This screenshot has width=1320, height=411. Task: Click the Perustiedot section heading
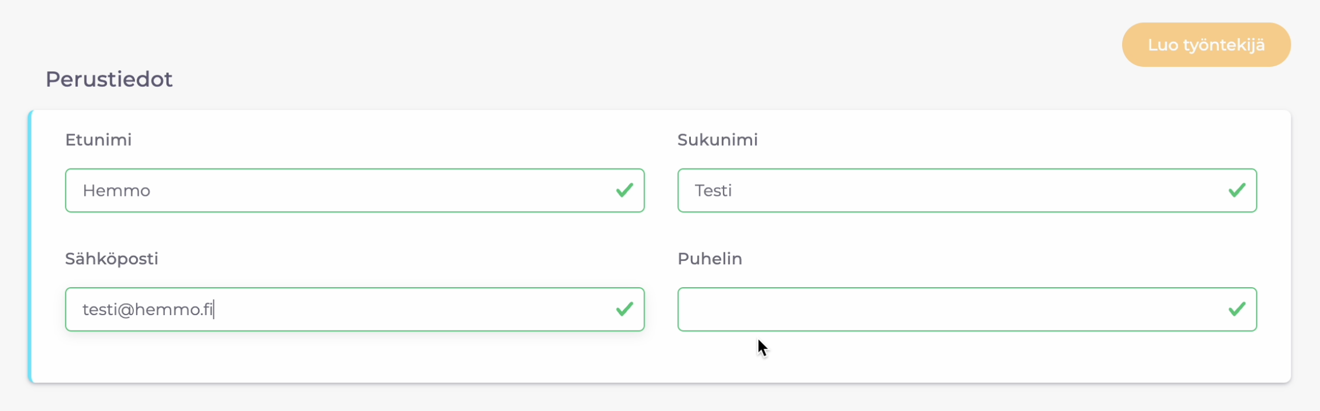click(109, 79)
